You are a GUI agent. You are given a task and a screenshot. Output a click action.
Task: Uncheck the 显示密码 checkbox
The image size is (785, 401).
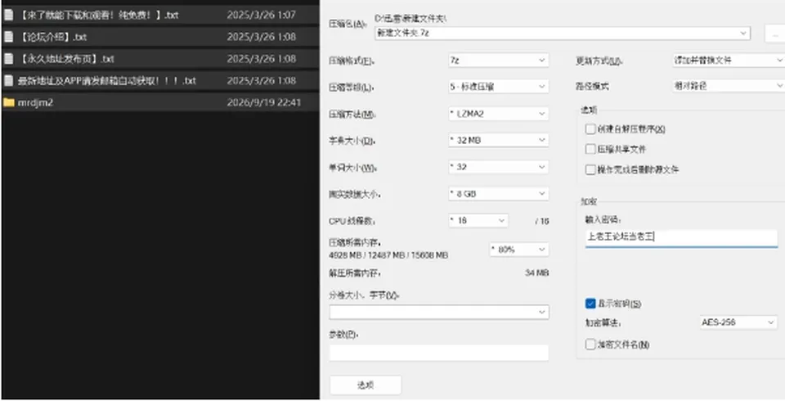point(590,304)
